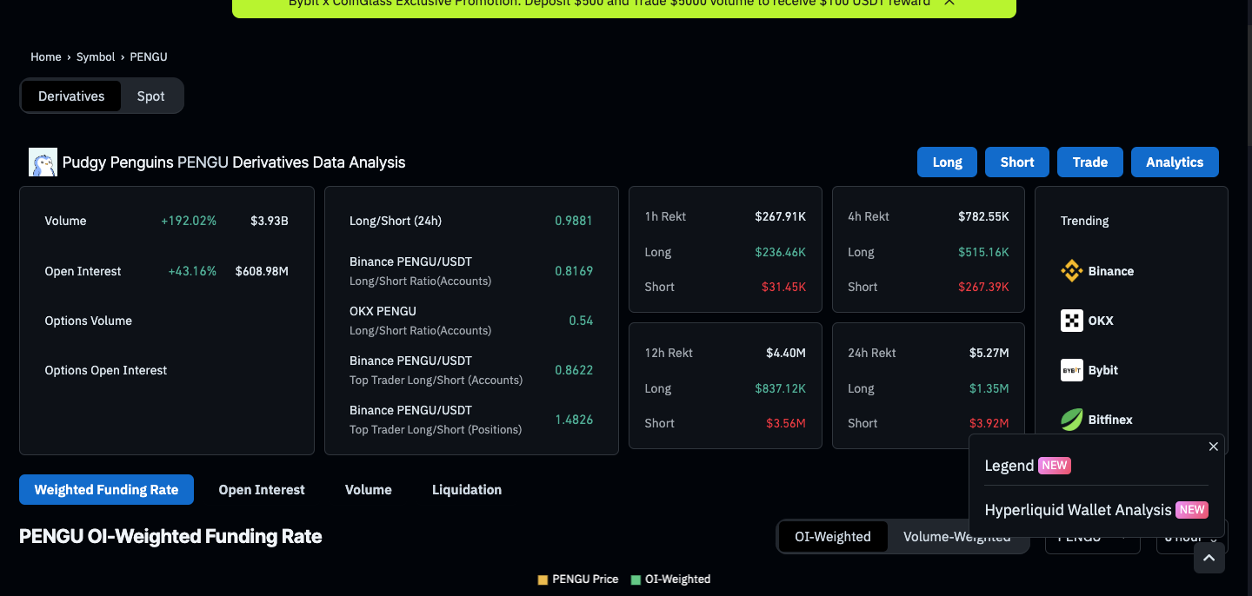Screen dimensions: 1252x596
Task: Go to Home breadcrumb
Action: pyautogui.click(x=46, y=56)
